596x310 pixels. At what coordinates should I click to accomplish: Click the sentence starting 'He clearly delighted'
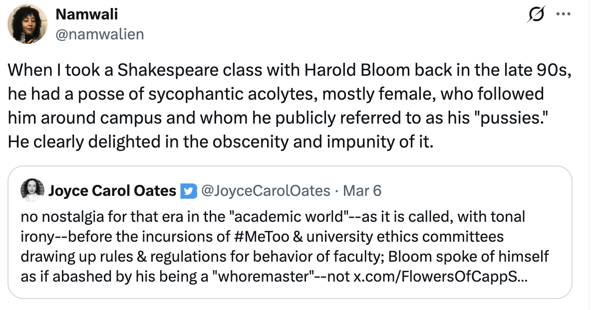pos(221,142)
